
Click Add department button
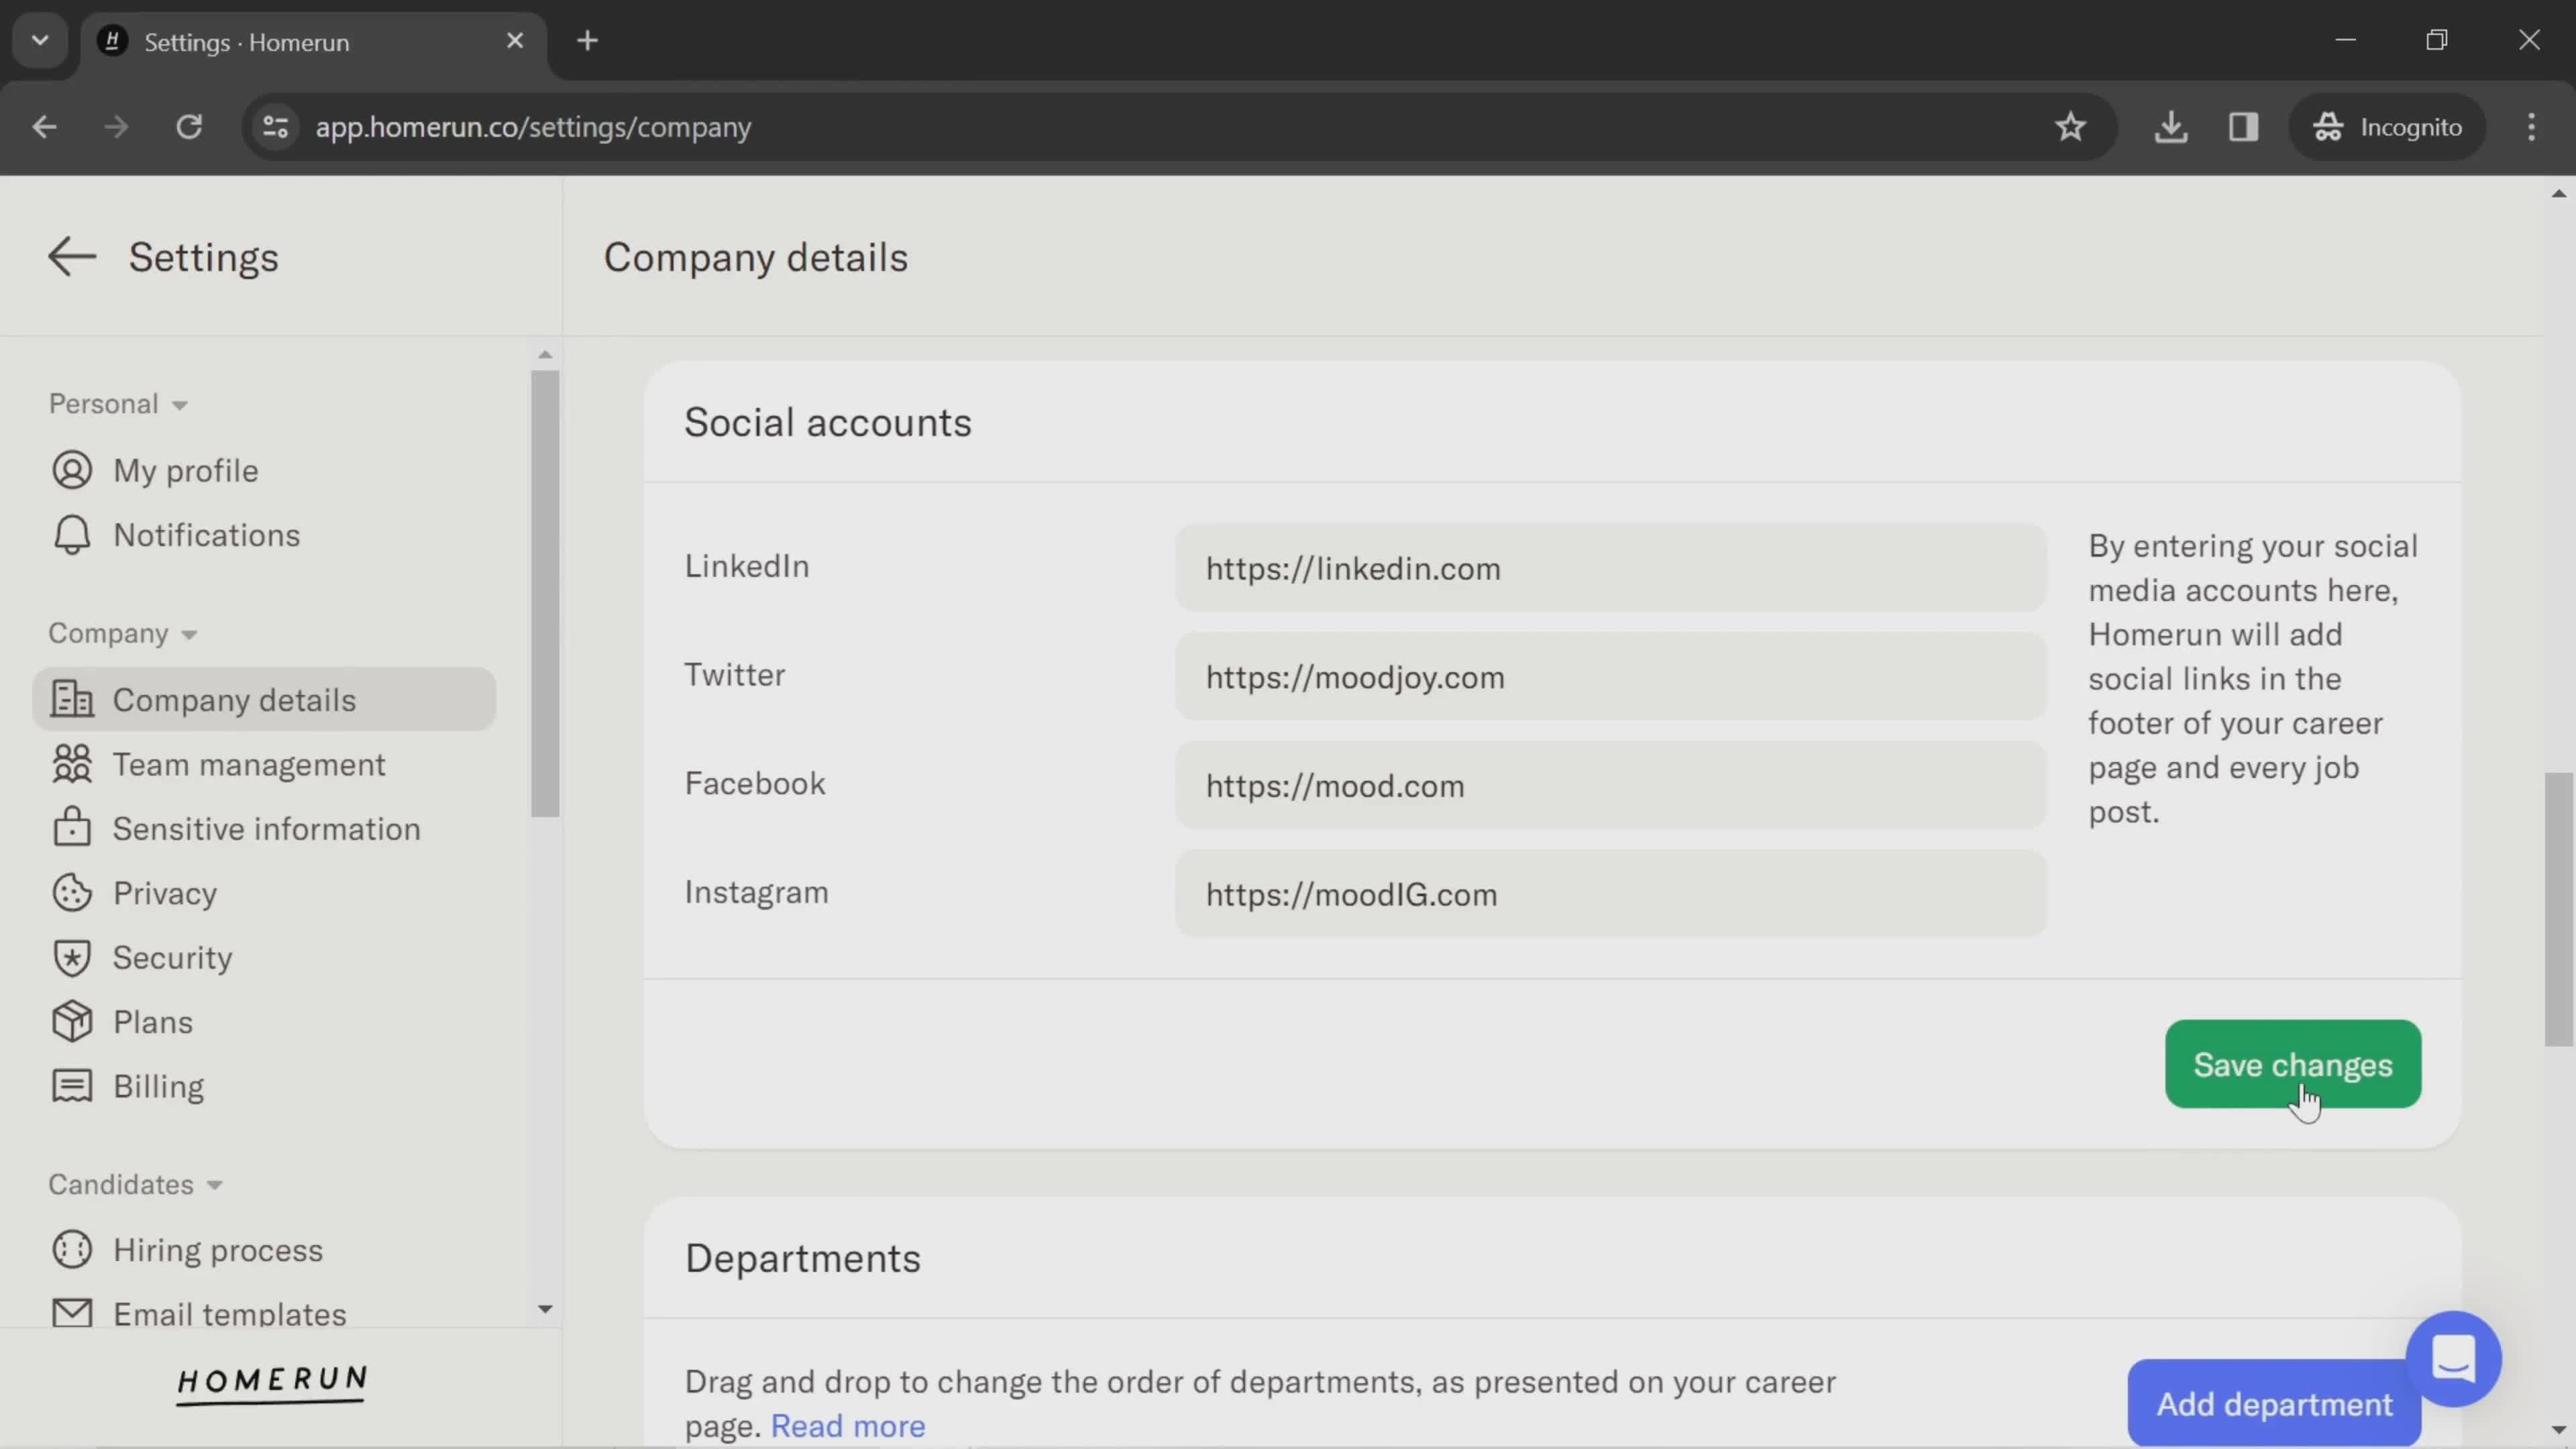point(2274,1403)
